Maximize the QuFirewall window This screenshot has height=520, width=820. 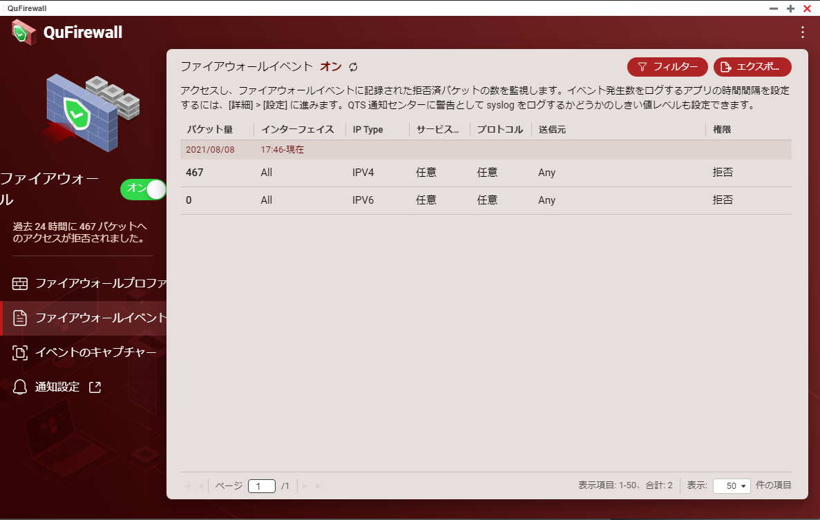790,8
